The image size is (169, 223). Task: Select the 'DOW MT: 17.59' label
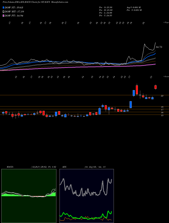coord(15,12)
